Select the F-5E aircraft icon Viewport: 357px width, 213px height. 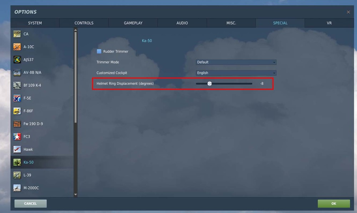point(17,98)
